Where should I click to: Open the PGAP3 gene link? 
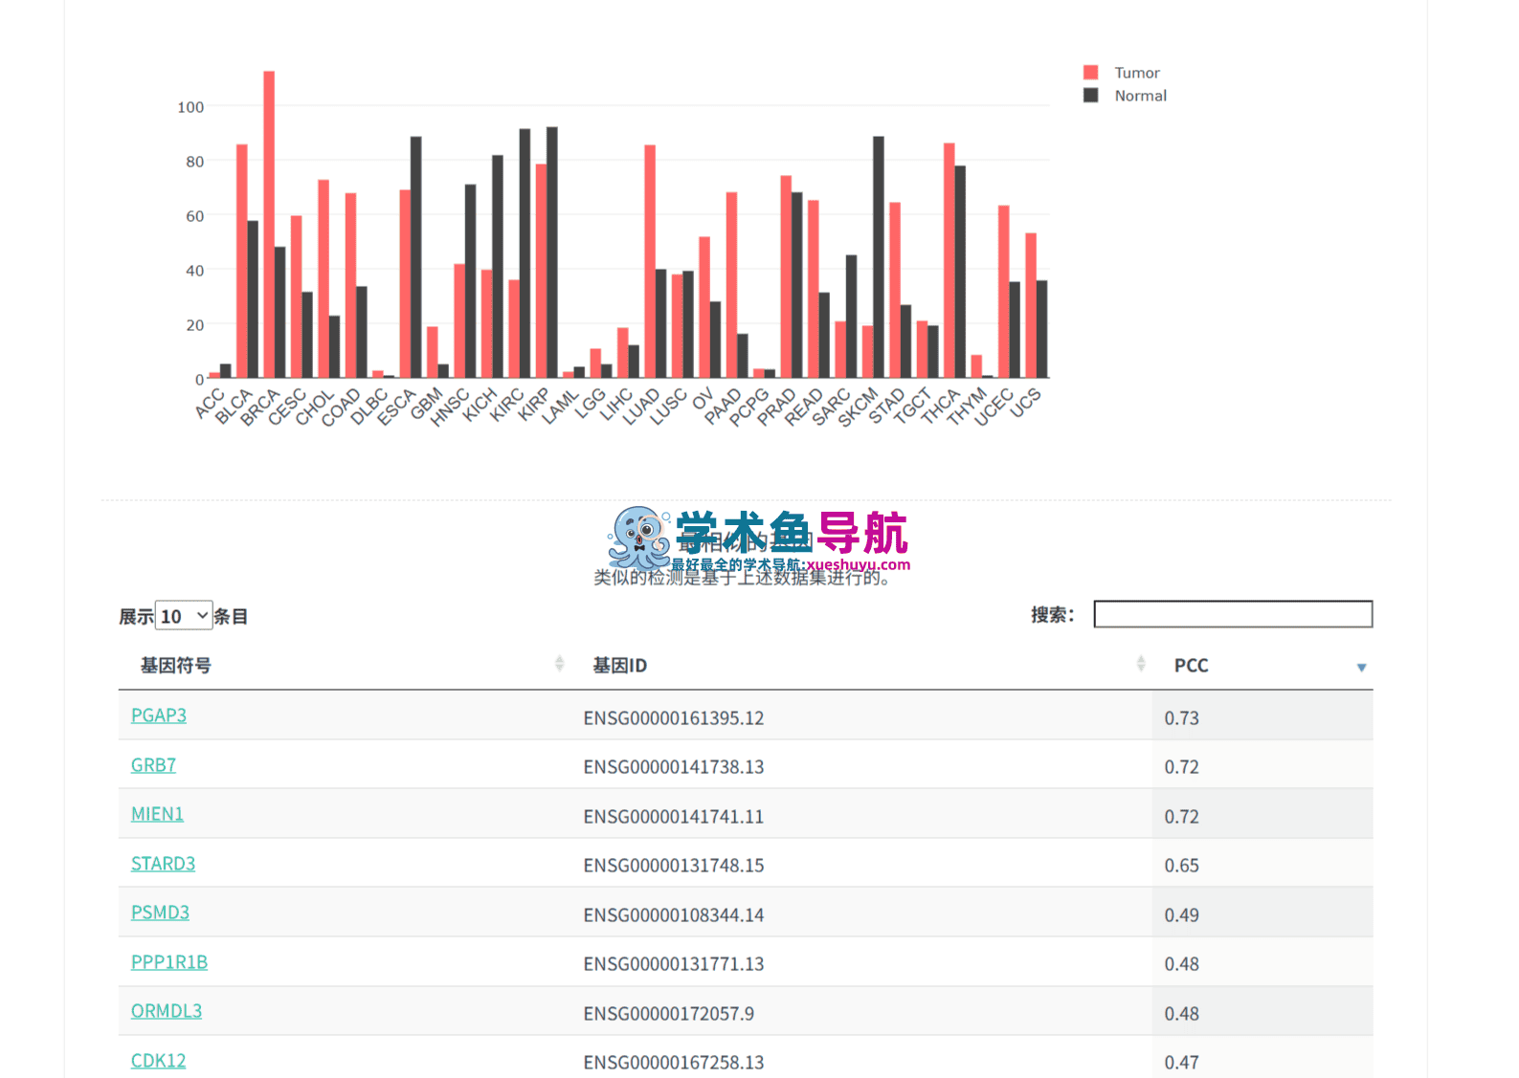click(x=159, y=715)
